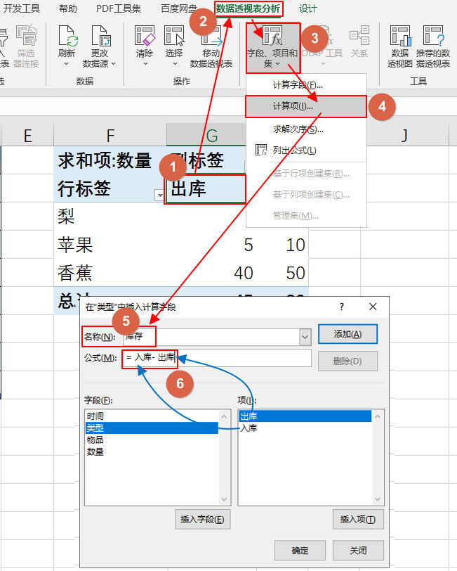
Task: Expand the Select (选择) dropdown arrow
Action: pyautogui.click(x=175, y=64)
